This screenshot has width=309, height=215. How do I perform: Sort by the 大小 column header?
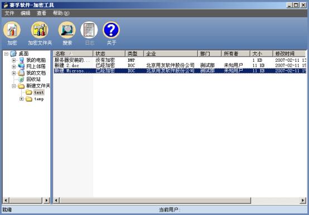pyautogui.click(x=262, y=53)
